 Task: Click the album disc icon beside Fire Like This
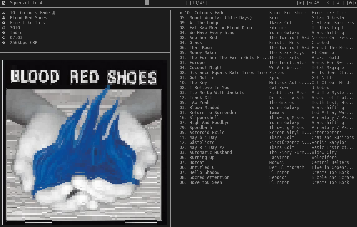4,23
